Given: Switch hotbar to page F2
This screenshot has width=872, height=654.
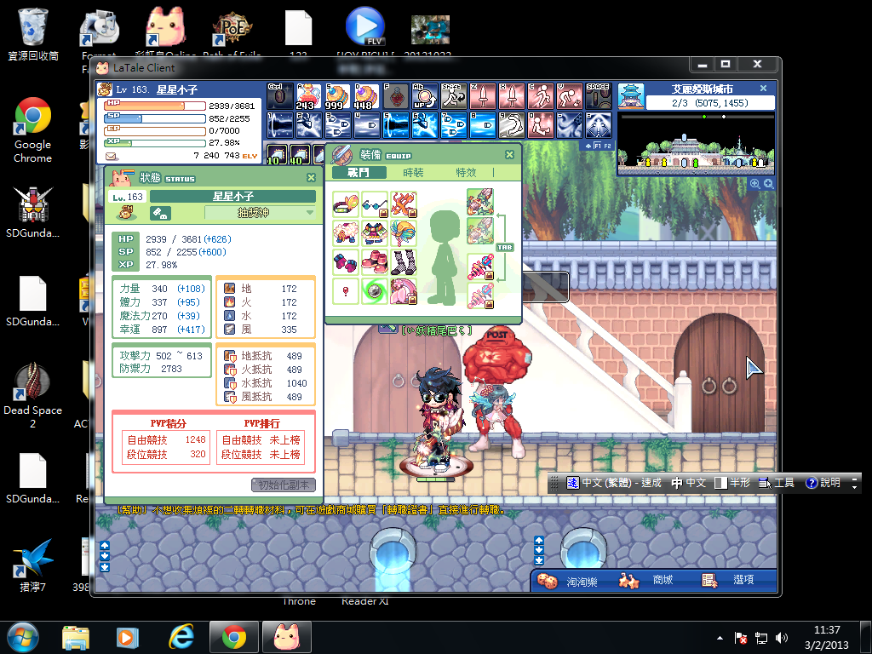Looking at the screenshot, I should [607, 146].
